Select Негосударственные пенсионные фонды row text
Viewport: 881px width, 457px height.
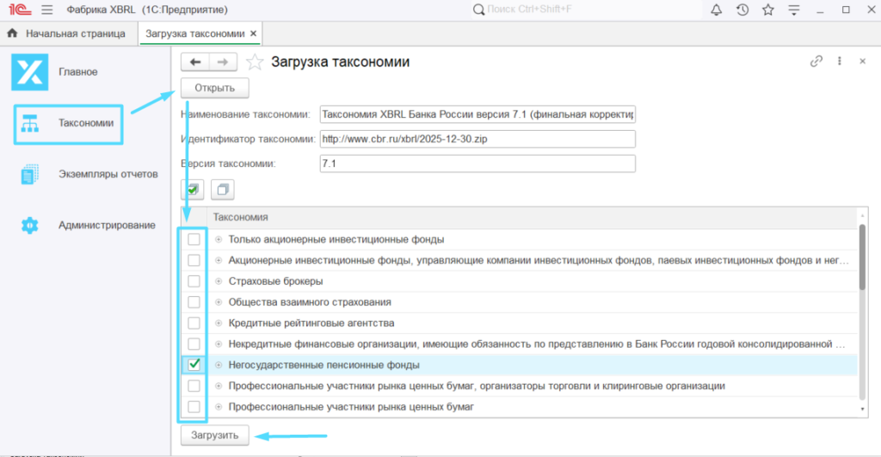[x=323, y=365]
